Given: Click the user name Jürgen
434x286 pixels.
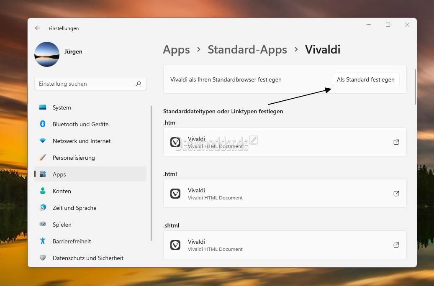Looking at the screenshot, I should (x=73, y=52).
